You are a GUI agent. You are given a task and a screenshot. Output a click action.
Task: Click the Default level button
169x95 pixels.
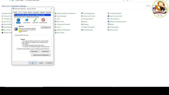(x=45, y=51)
